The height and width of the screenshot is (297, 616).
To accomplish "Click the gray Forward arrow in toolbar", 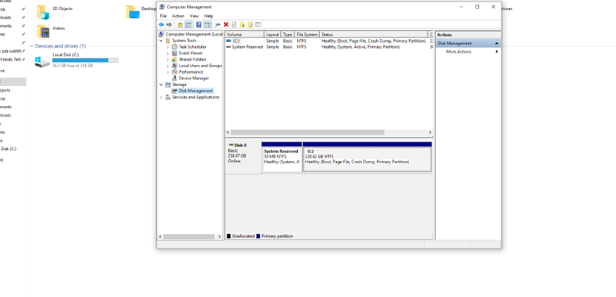I will pyautogui.click(x=170, y=25).
